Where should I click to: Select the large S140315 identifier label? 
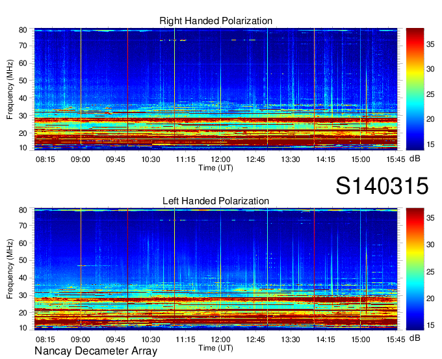coord(382,185)
